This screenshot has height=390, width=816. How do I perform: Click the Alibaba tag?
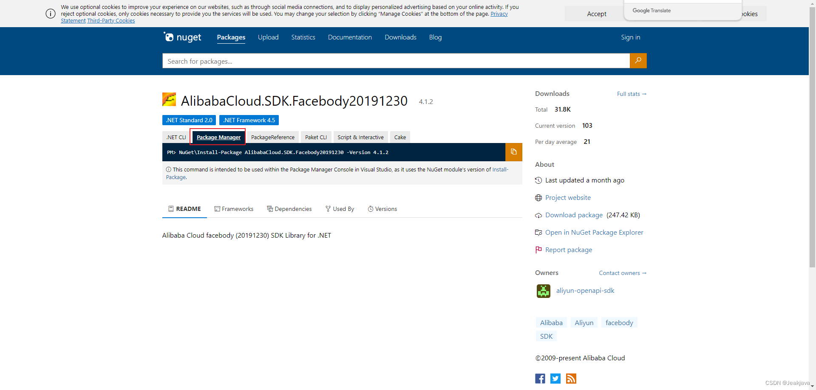pyautogui.click(x=551, y=323)
